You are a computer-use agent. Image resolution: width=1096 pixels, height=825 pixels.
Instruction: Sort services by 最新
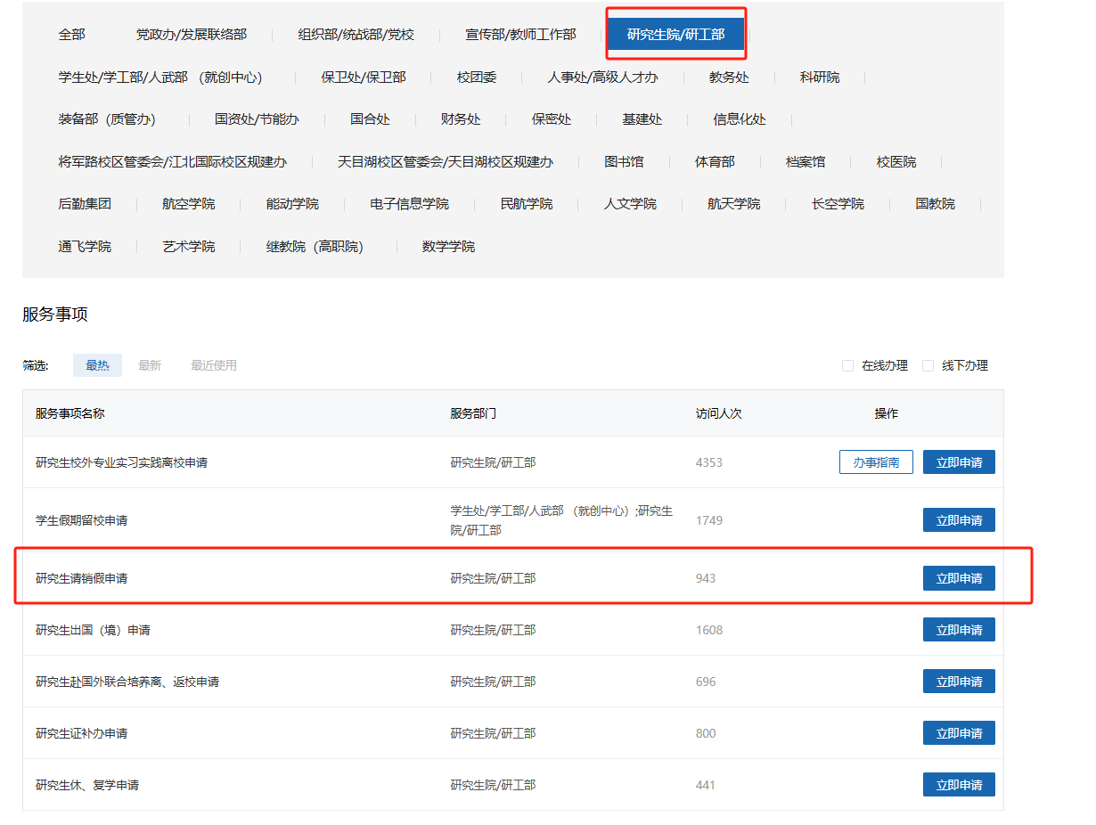150,365
